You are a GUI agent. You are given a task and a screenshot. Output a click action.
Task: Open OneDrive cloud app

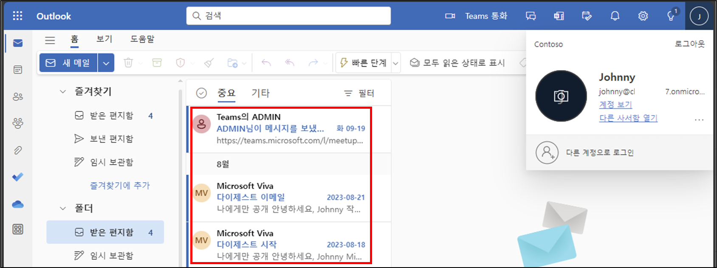[18, 204]
